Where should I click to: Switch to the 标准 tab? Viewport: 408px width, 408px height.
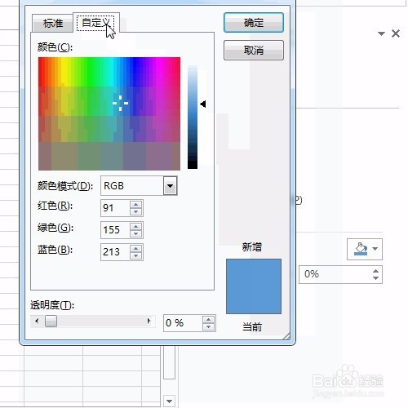(x=52, y=23)
